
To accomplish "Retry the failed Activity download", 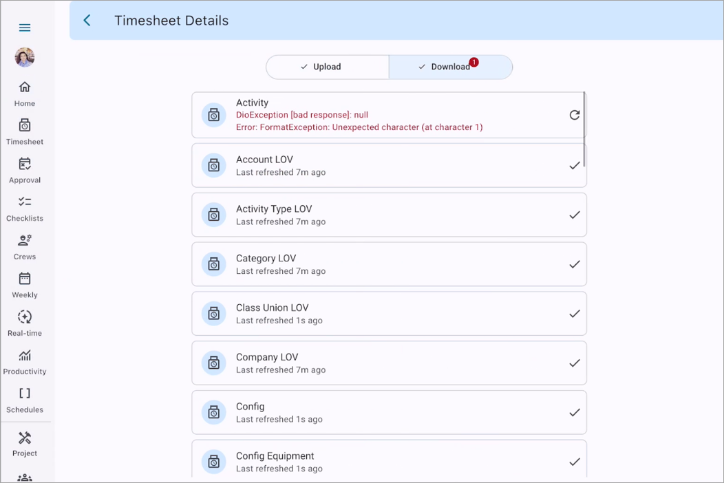I will [x=575, y=115].
